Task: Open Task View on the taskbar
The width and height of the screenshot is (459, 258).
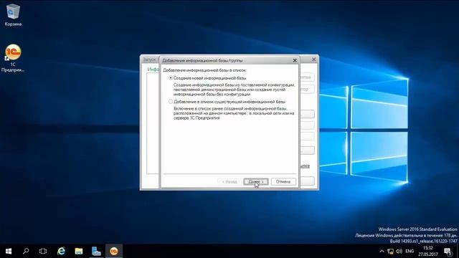Action: pyautogui.click(x=43, y=251)
